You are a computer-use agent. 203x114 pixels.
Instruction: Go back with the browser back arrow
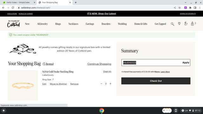[x=3, y=8]
